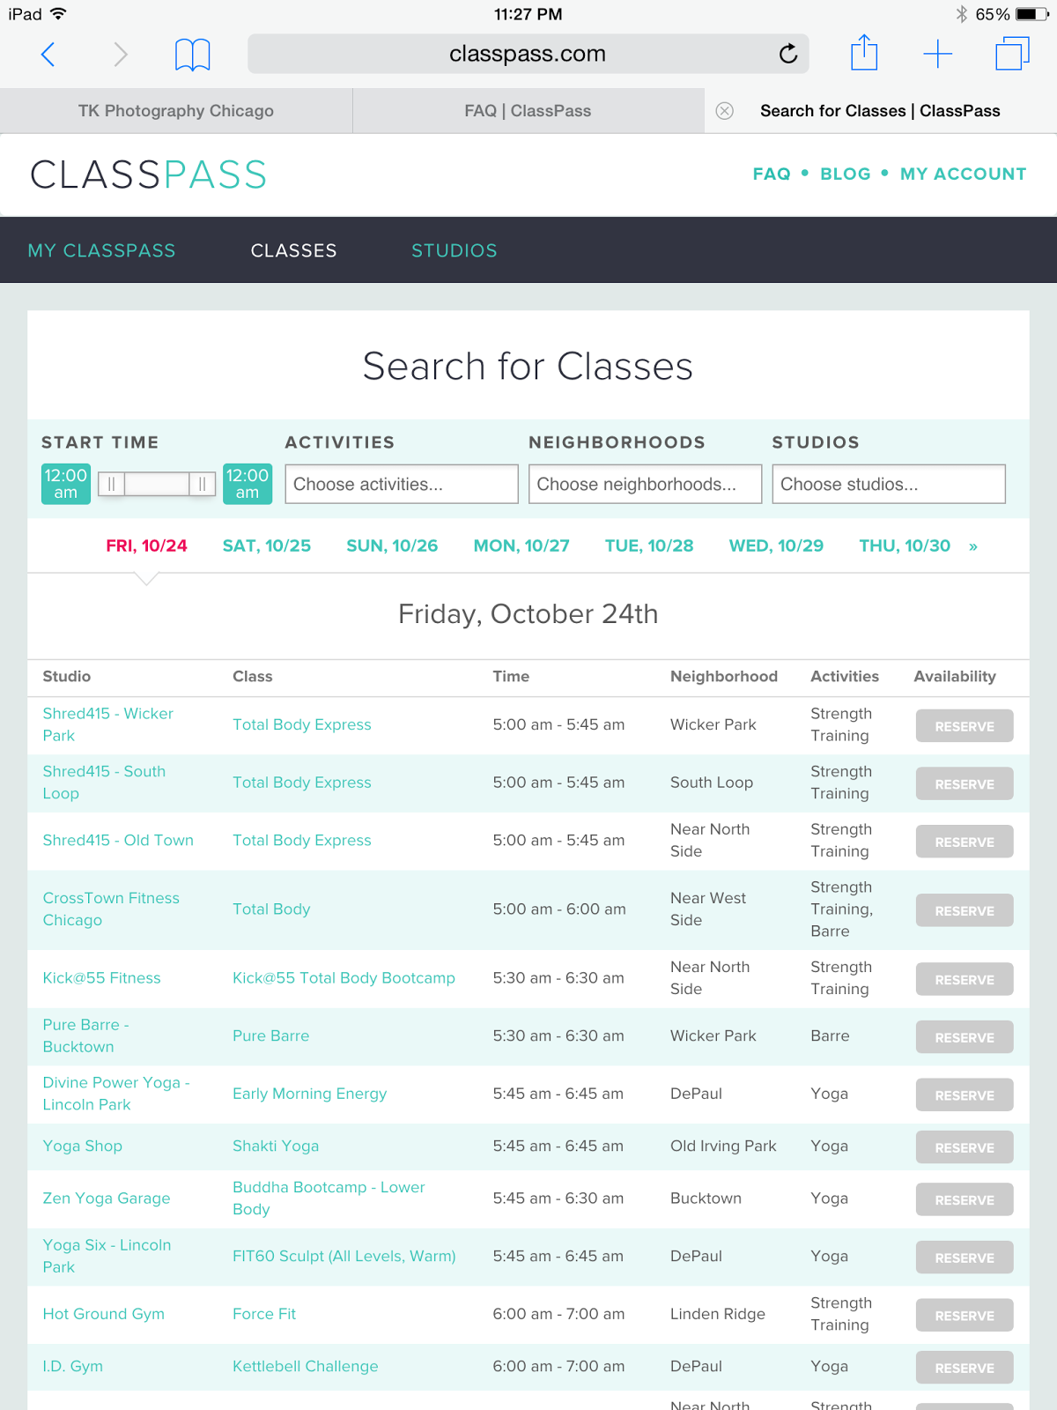The width and height of the screenshot is (1057, 1410).
Task: Open Shred415 - Old Town studio link
Action: coord(118,840)
